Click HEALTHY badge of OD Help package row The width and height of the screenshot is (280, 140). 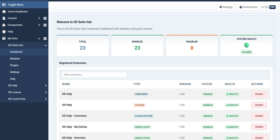point(232,105)
